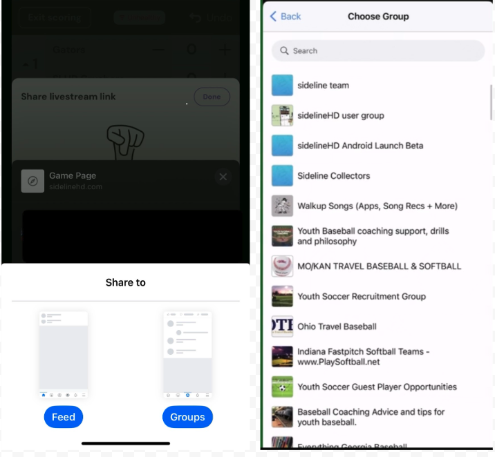Select the sideline team group icon
Image resolution: width=495 pixels, height=457 pixels.
coord(282,86)
